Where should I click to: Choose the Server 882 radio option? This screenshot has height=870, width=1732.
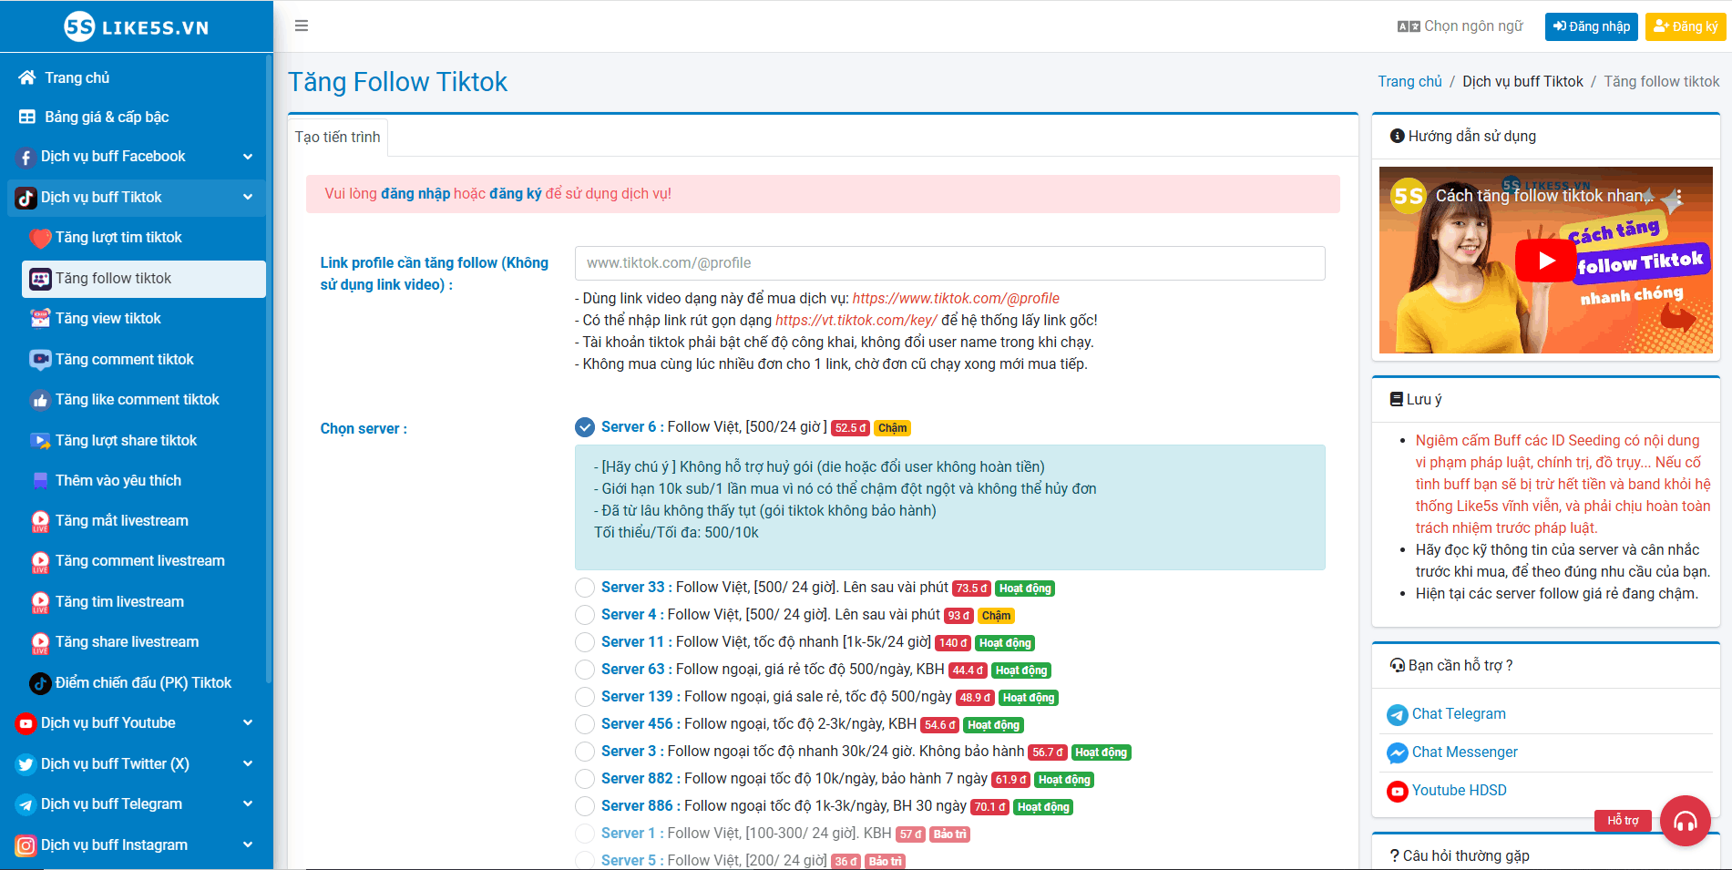585,780
